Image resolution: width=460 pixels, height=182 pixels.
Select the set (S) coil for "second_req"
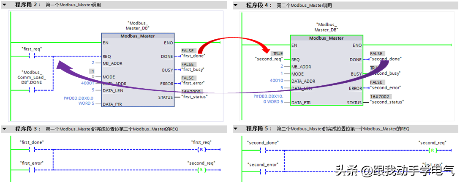pyautogui.click(x=201, y=170)
